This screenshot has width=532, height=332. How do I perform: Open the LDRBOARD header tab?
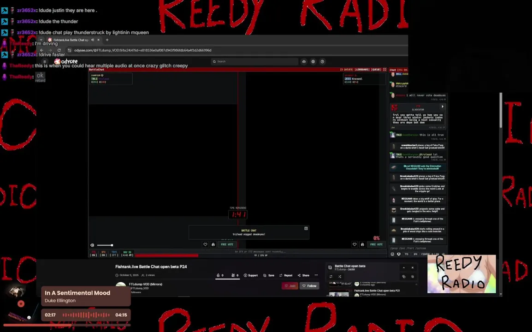point(362,70)
